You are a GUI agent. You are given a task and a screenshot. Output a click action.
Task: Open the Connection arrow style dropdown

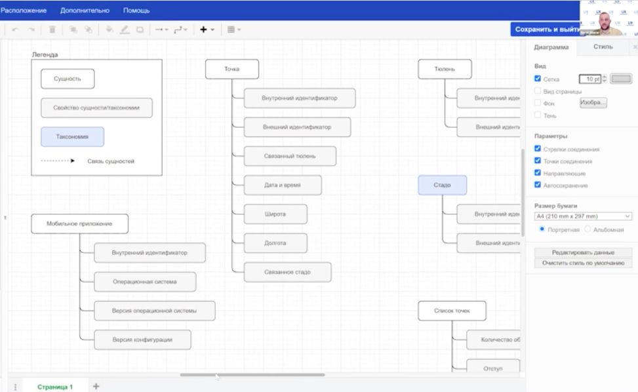coord(161,29)
